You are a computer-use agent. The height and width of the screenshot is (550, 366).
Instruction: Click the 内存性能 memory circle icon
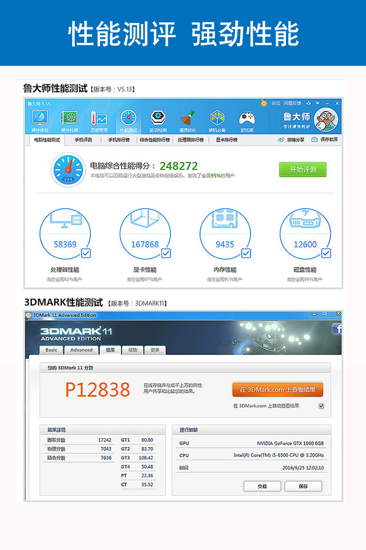pos(225,234)
